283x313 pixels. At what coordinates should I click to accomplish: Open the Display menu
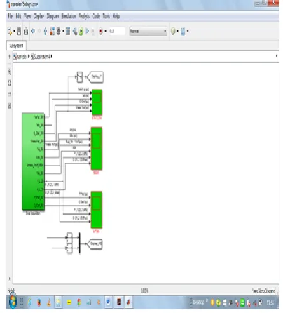tap(39, 17)
